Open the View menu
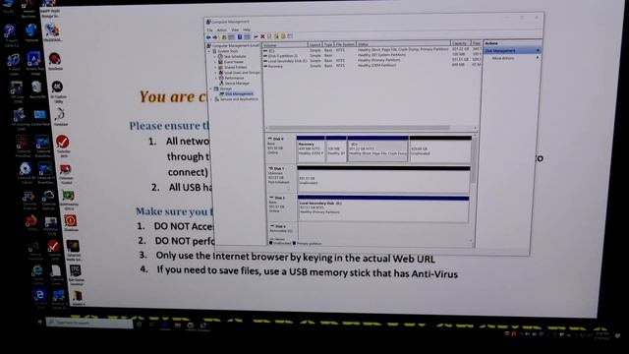This screenshot has width=629, height=354. tap(235, 30)
